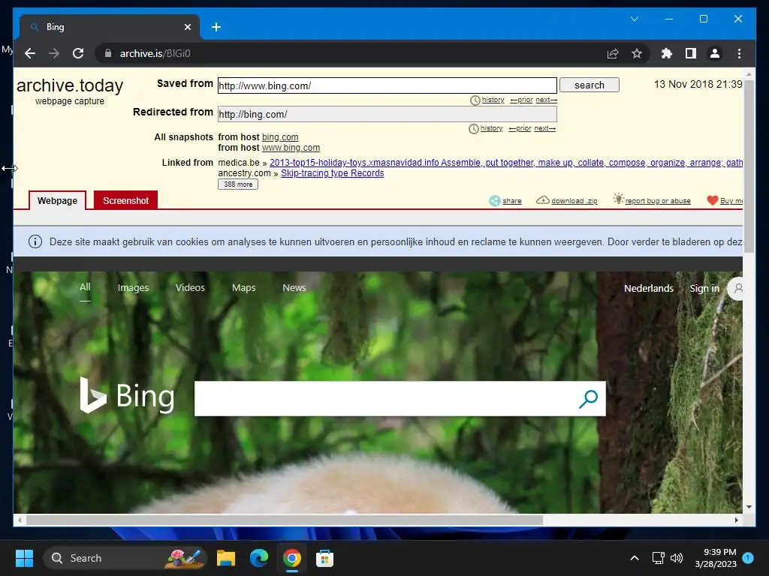Open snapshots from host bing.com

pos(280,137)
